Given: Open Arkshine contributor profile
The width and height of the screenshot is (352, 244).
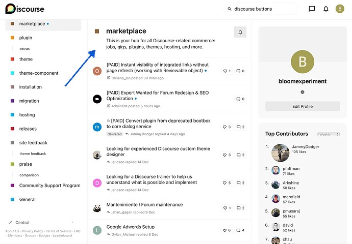Looking at the screenshot, I should [x=291, y=182].
